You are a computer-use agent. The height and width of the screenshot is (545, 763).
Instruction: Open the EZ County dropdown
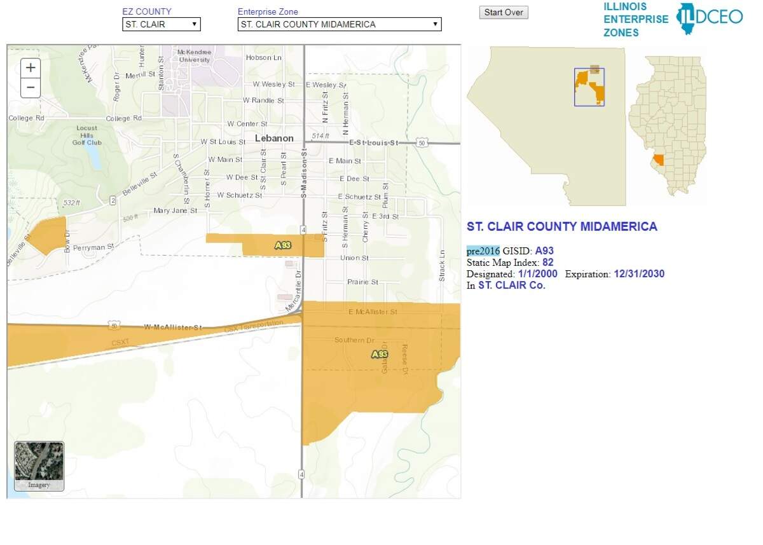point(162,24)
